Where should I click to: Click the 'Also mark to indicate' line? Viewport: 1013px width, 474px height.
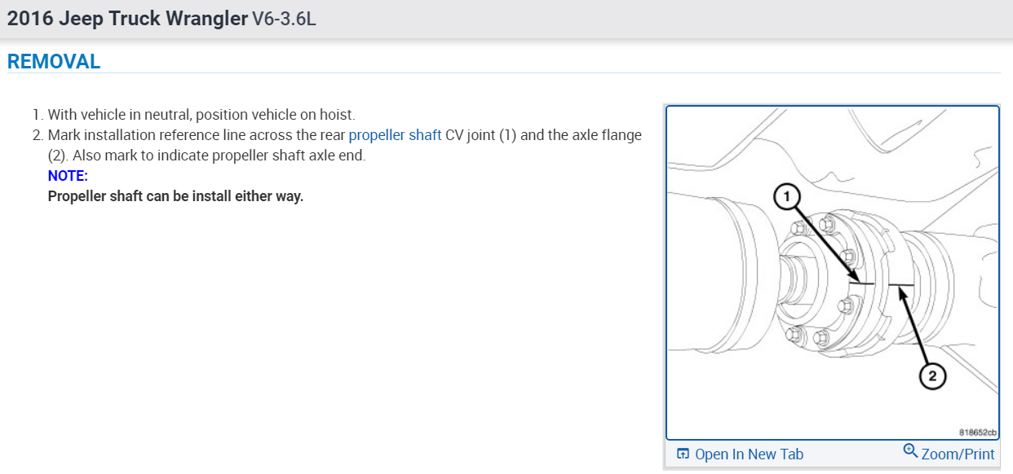click(x=206, y=156)
